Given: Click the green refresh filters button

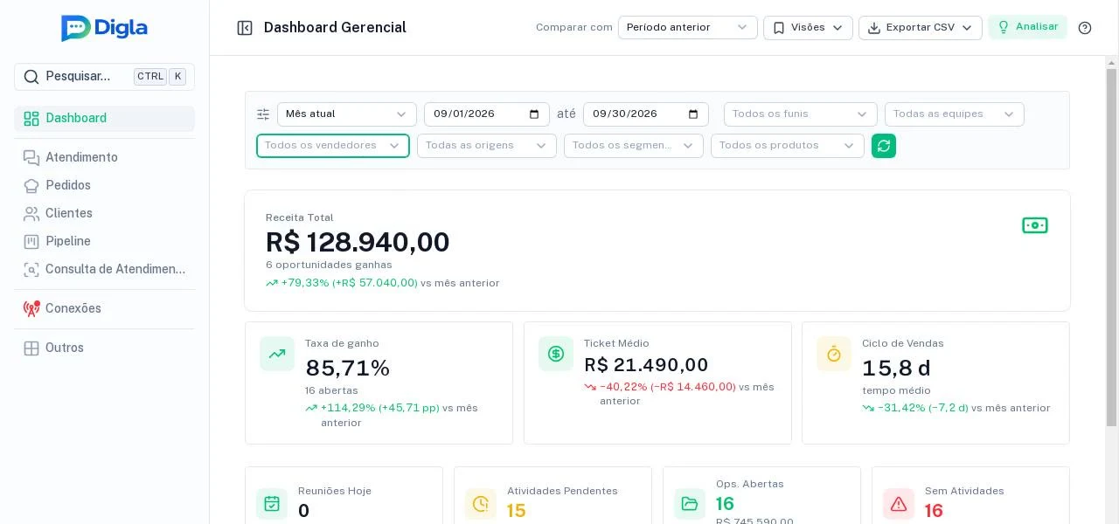Looking at the screenshot, I should click(884, 146).
